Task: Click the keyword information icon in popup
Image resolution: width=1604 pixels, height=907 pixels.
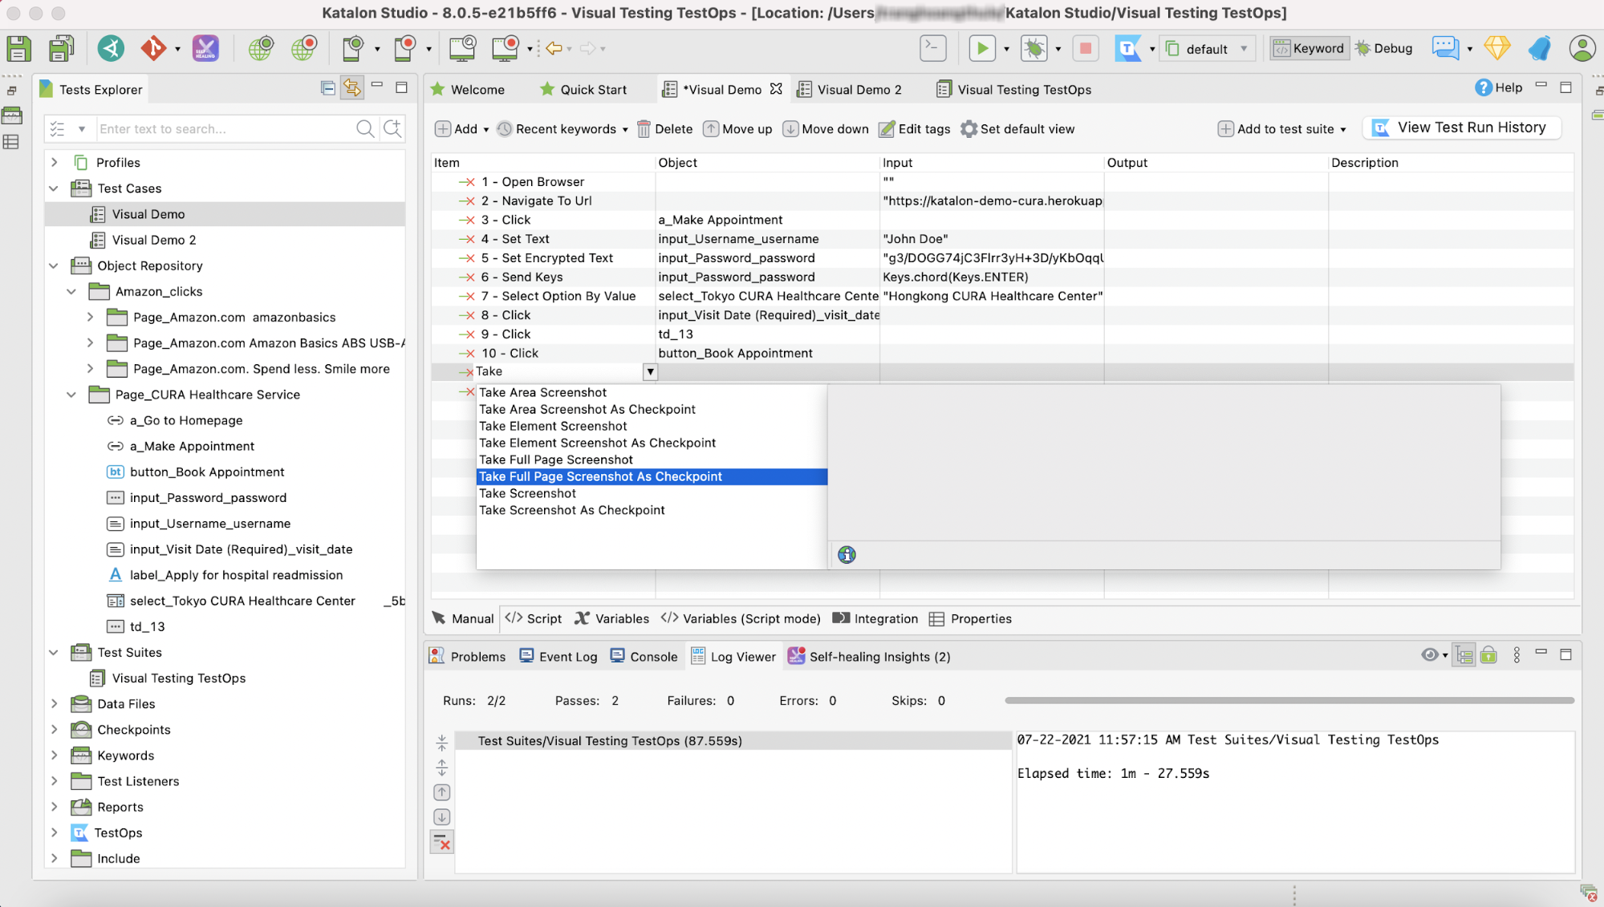Action: pyautogui.click(x=847, y=554)
